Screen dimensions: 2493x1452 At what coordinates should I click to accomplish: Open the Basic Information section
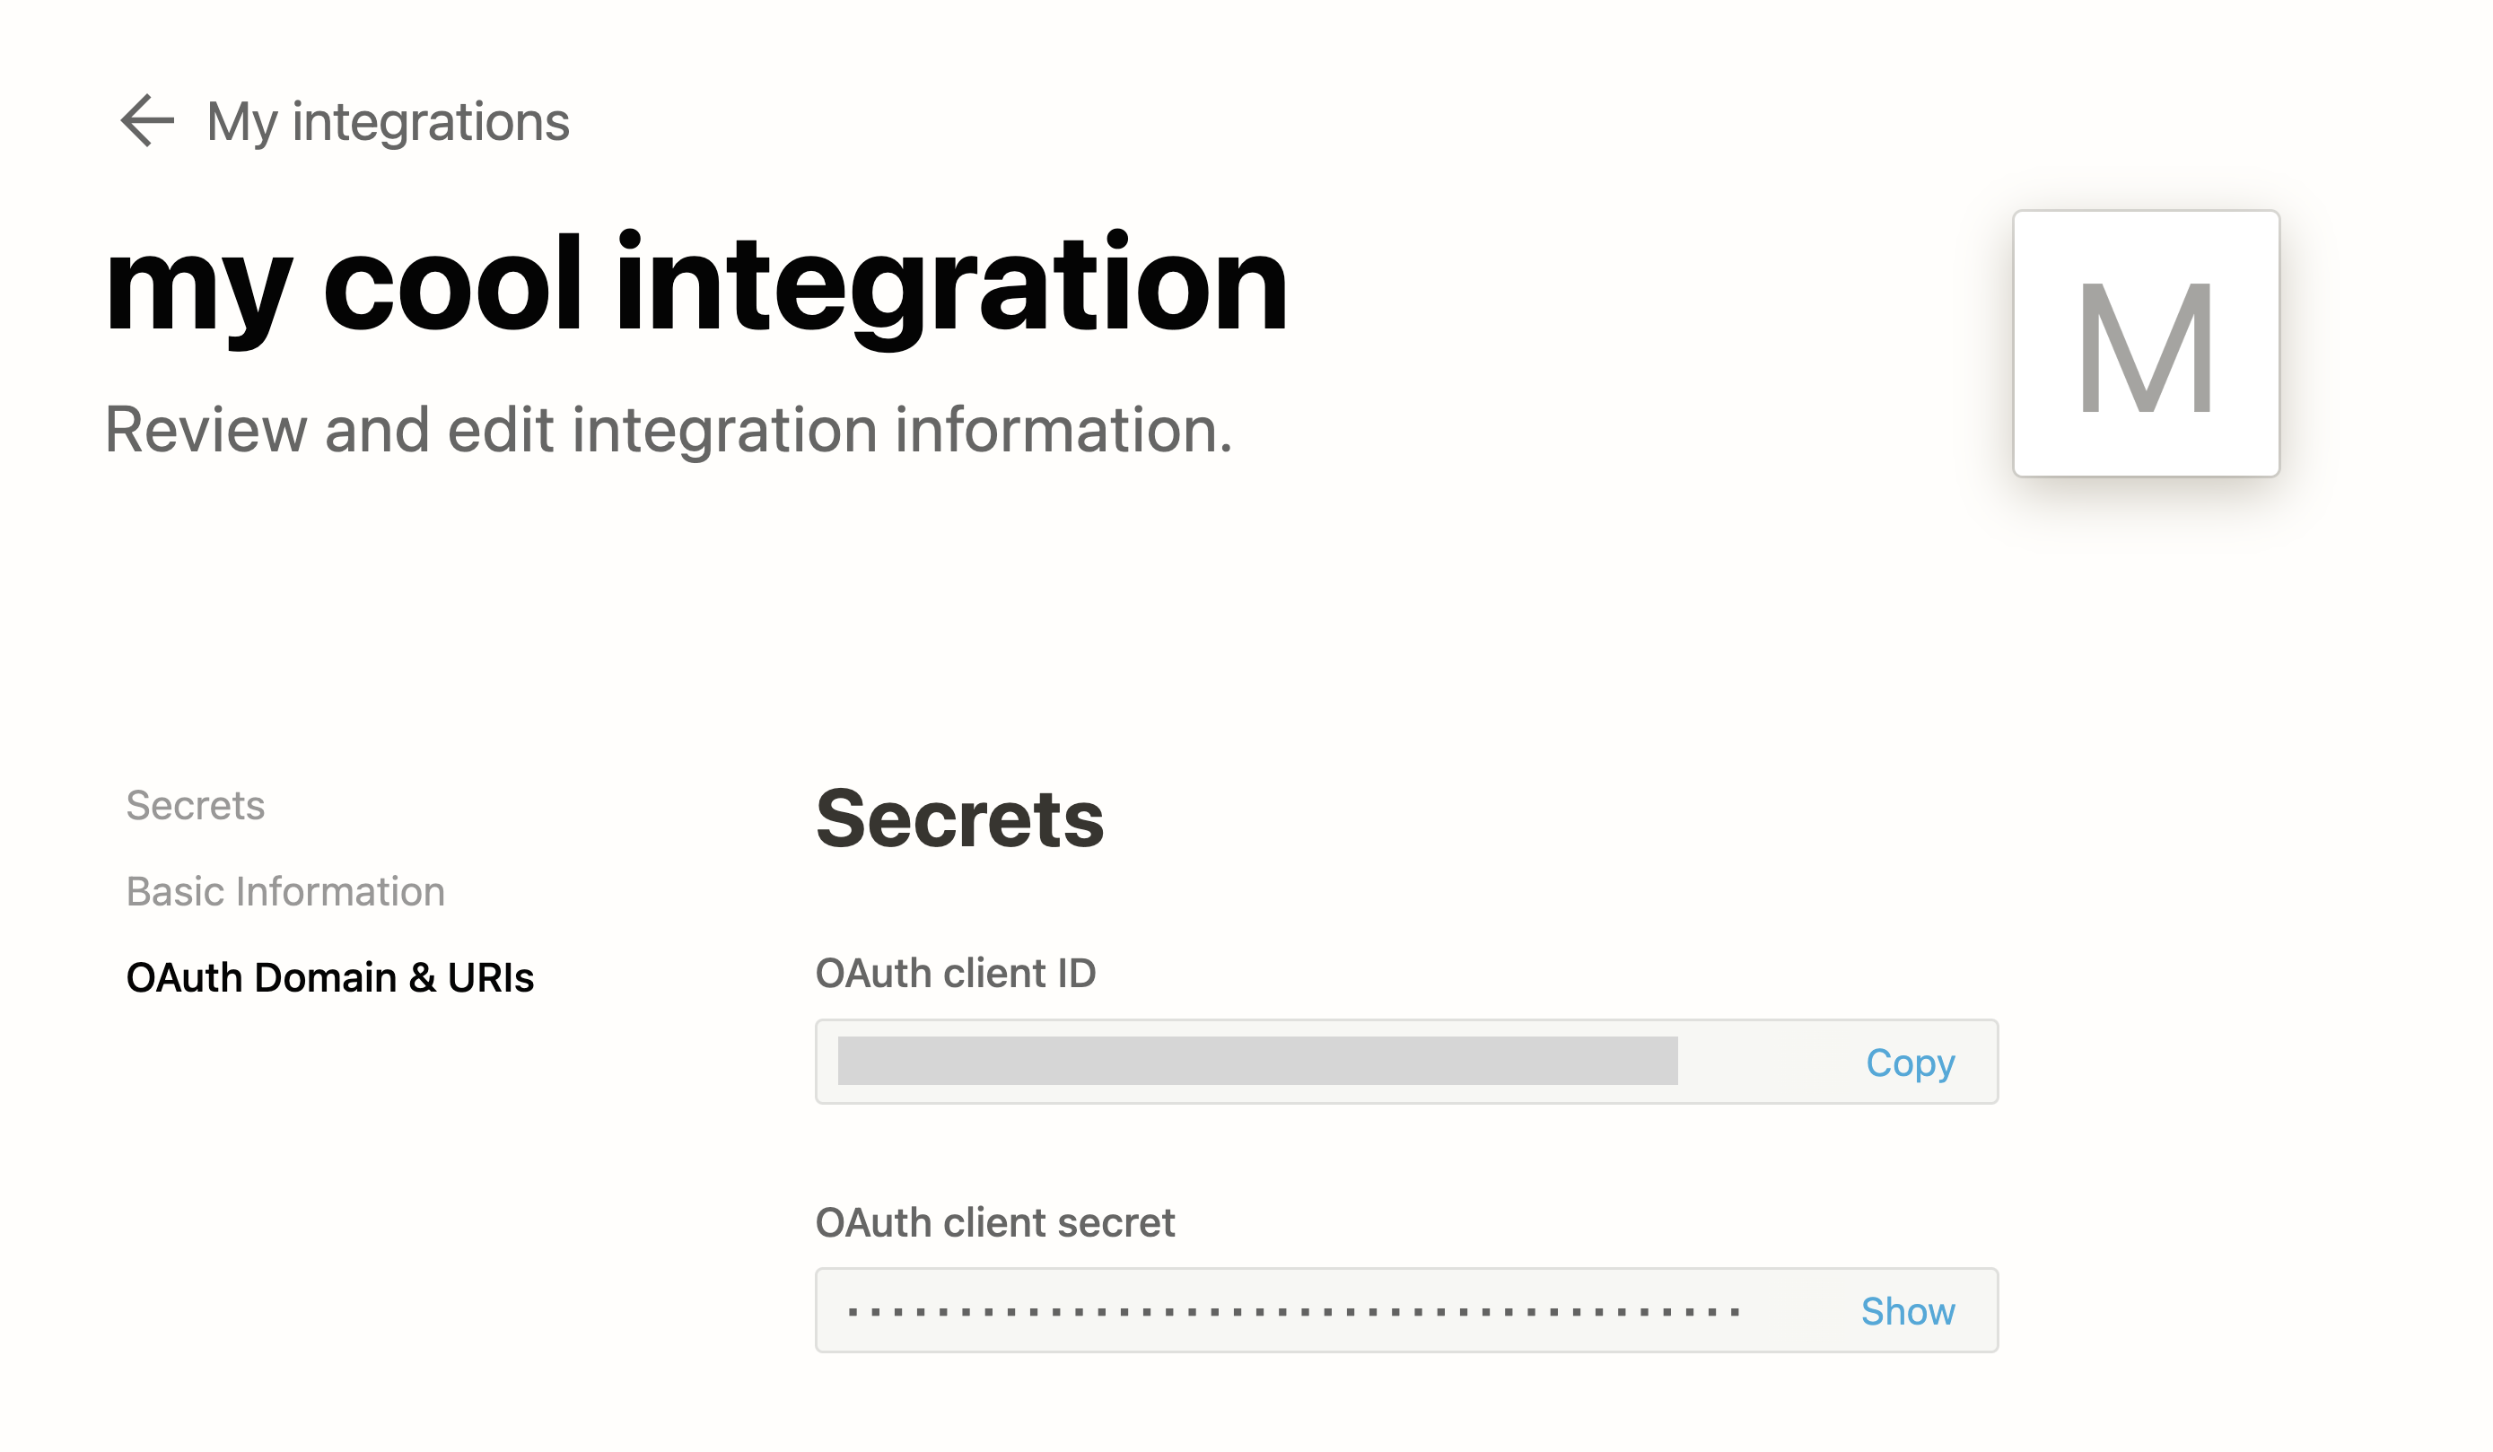coord(284,891)
